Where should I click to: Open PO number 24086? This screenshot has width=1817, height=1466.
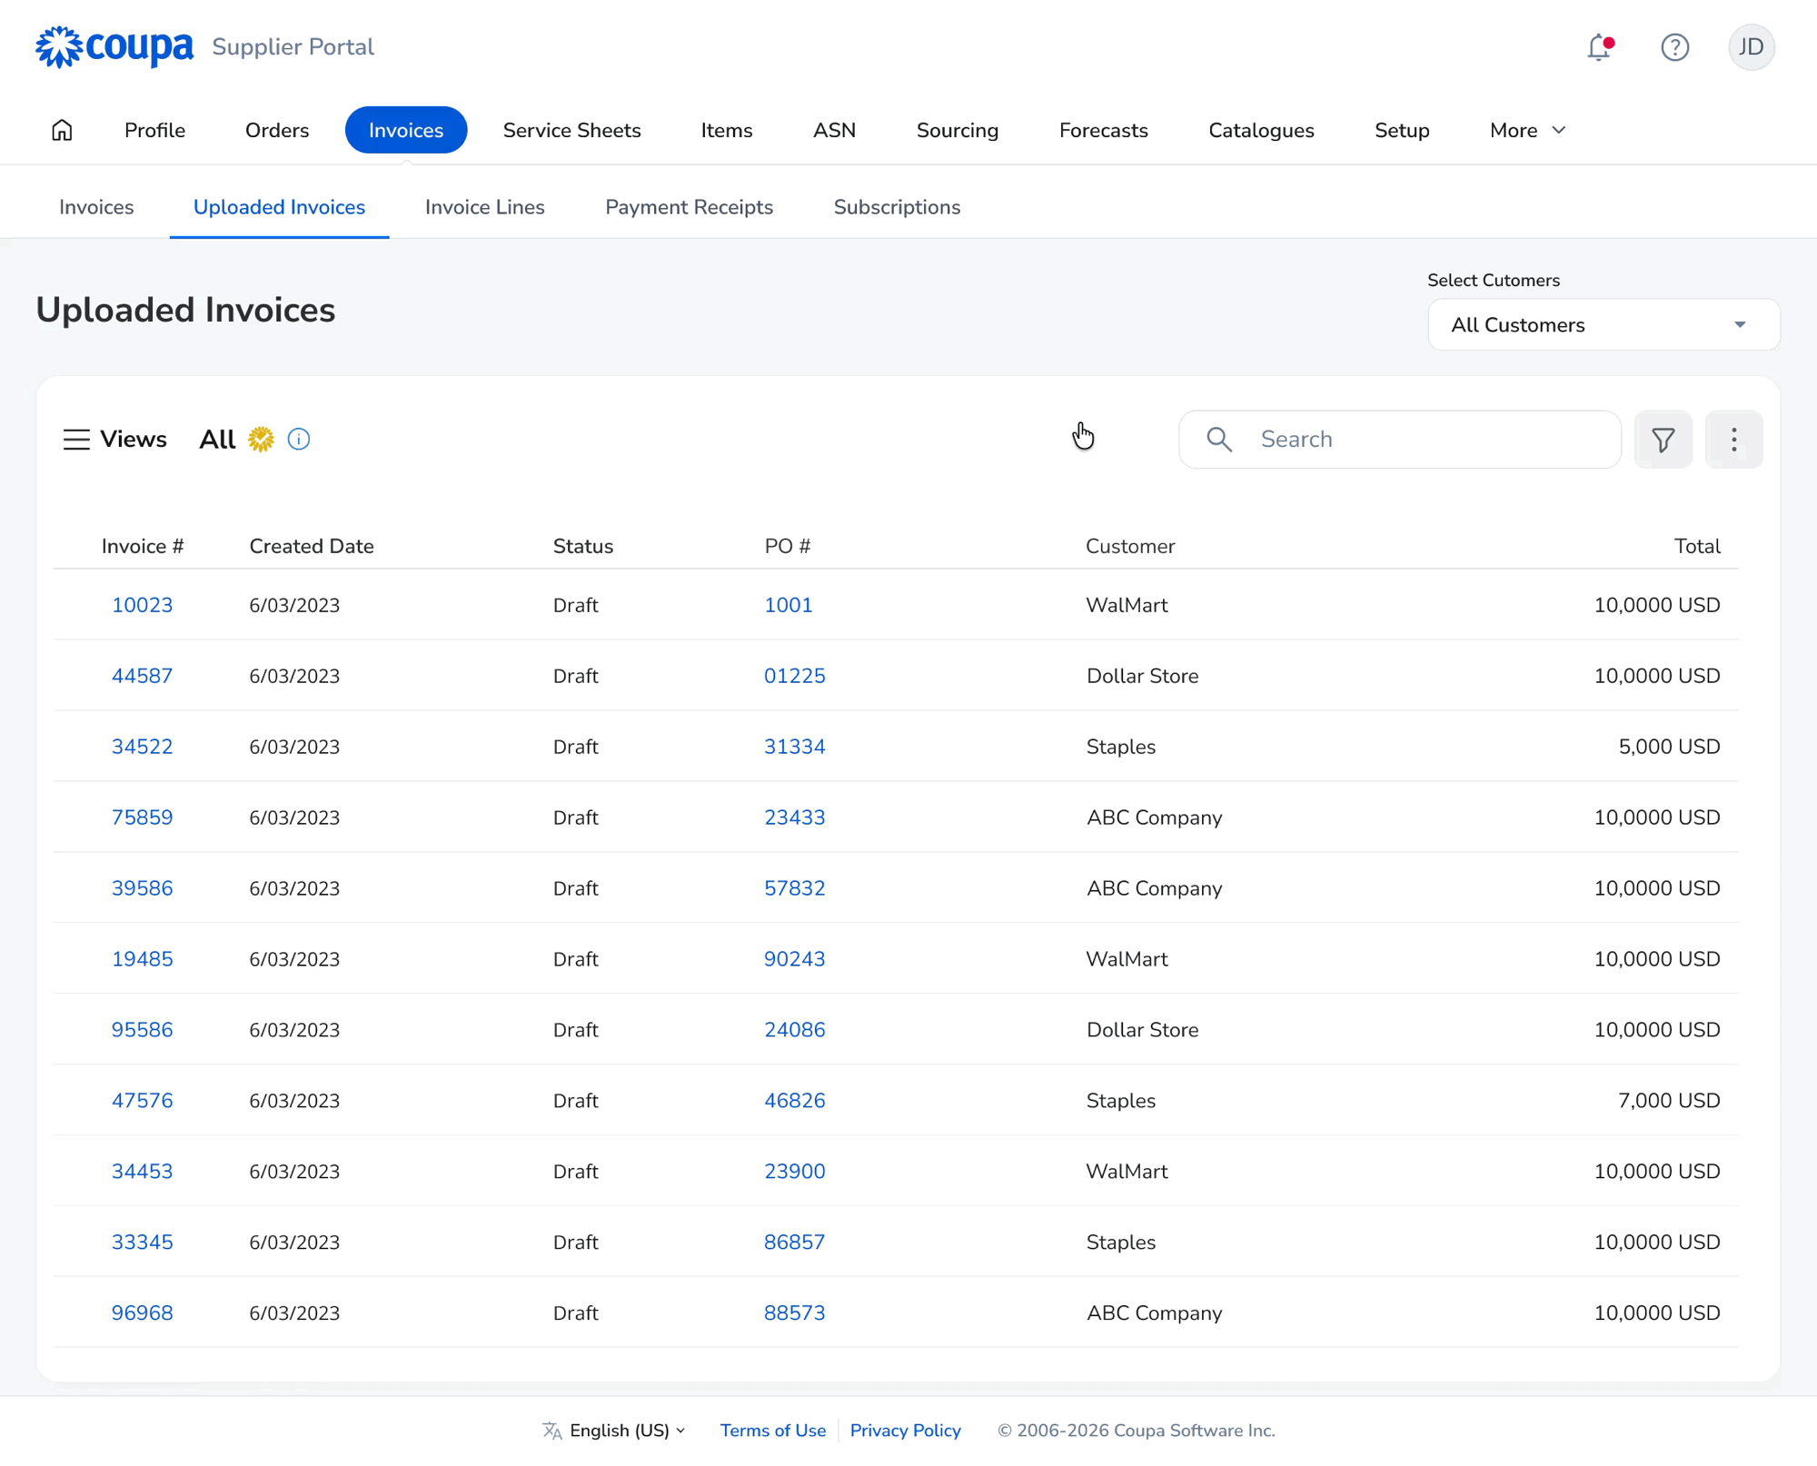(794, 1030)
